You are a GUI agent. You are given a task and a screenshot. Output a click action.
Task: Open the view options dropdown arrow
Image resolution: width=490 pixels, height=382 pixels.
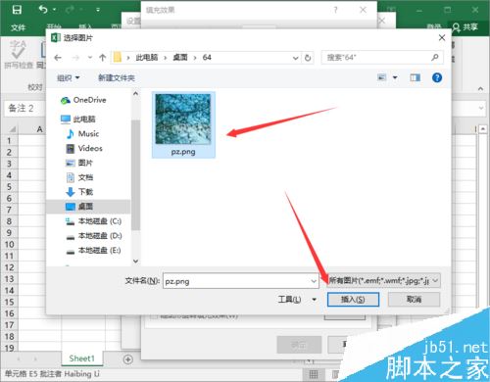(395, 77)
